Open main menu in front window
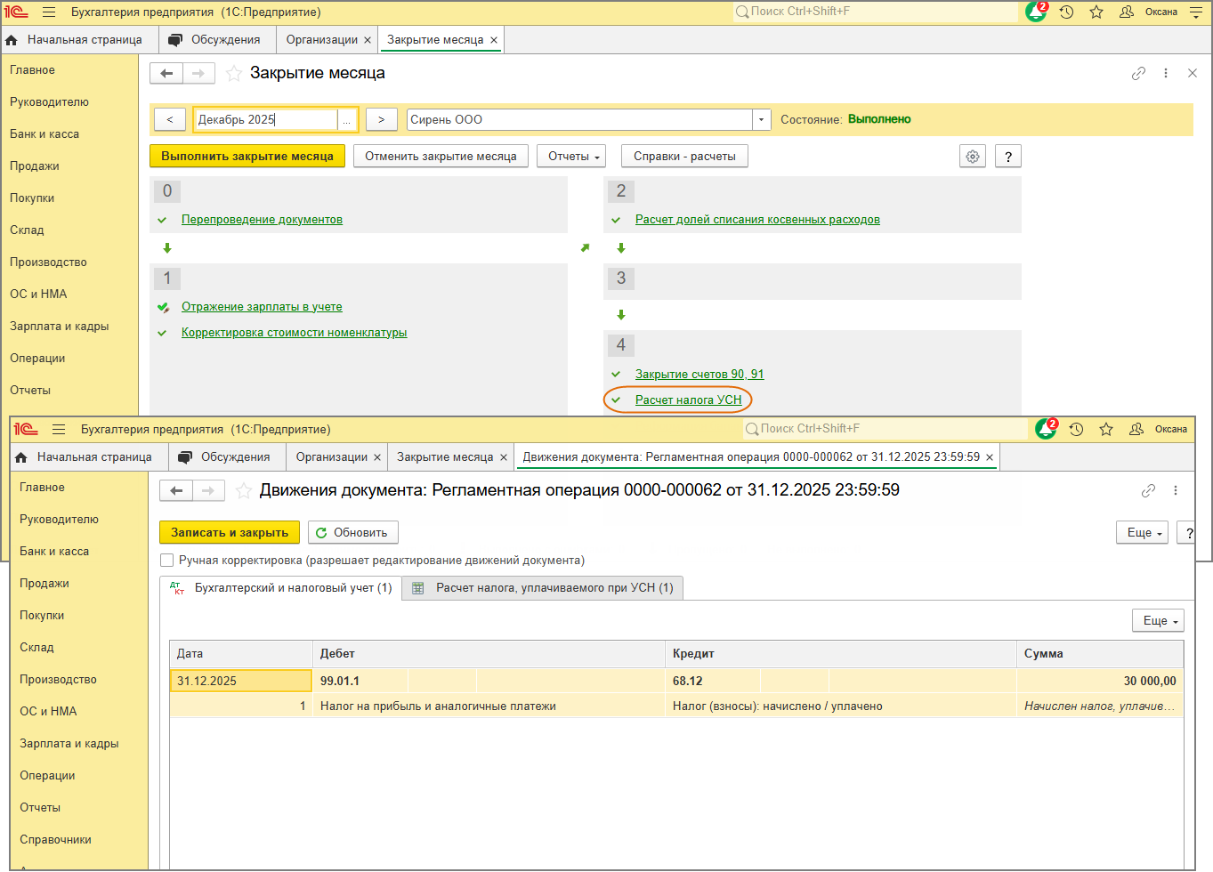This screenshot has height=872, width=1213. coord(59,430)
